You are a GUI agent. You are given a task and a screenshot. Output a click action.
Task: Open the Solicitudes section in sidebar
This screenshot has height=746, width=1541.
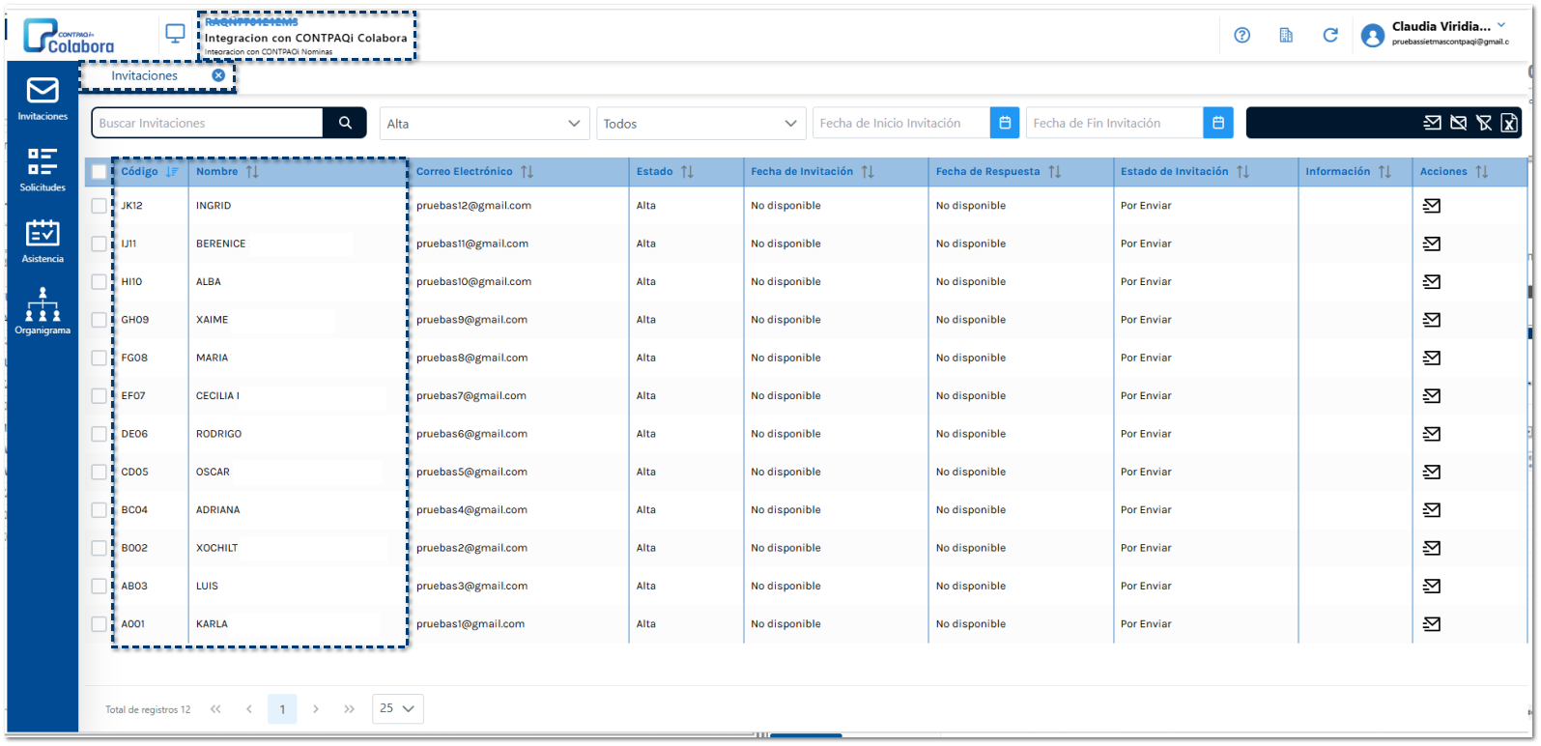pyautogui.click(x=43, y=170)
